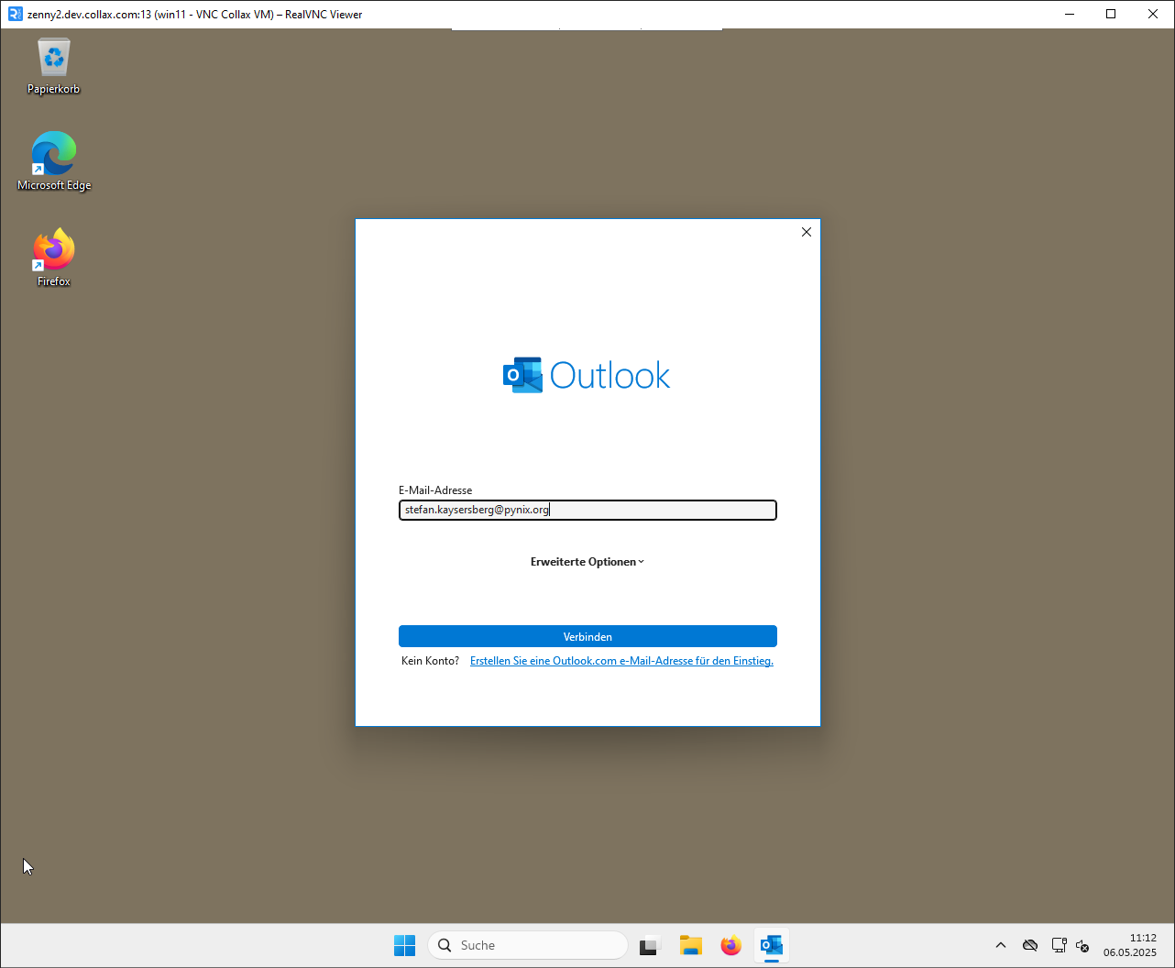Open the Windows Start menu
The width and height of the screenshot is (1175, 968).
[x=404, y=944]
